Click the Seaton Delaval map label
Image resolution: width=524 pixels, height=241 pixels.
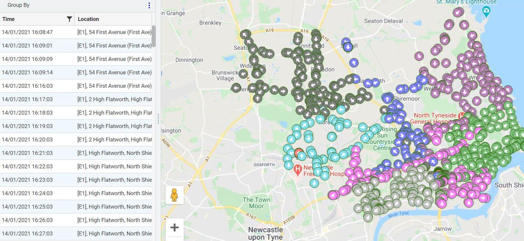(x=383, y=20)
